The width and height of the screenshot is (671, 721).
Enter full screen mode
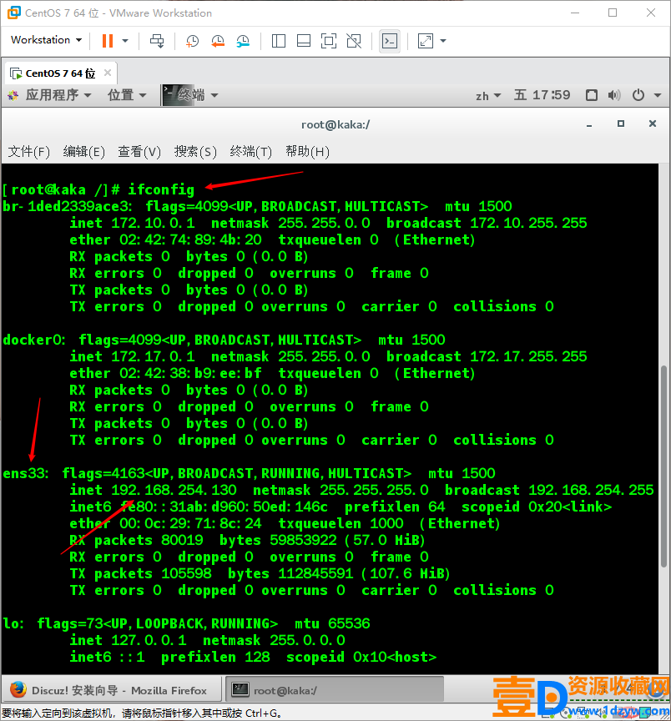click(x=328, y=41)
